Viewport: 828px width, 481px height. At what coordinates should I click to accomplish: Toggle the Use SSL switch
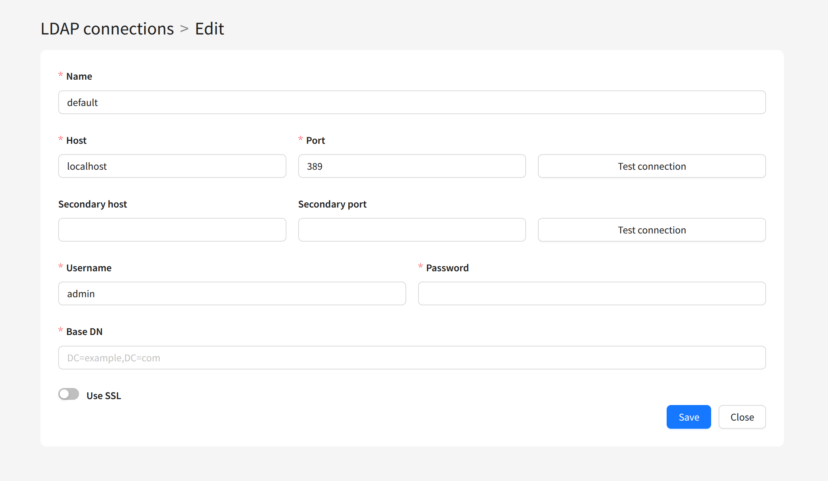69,394
